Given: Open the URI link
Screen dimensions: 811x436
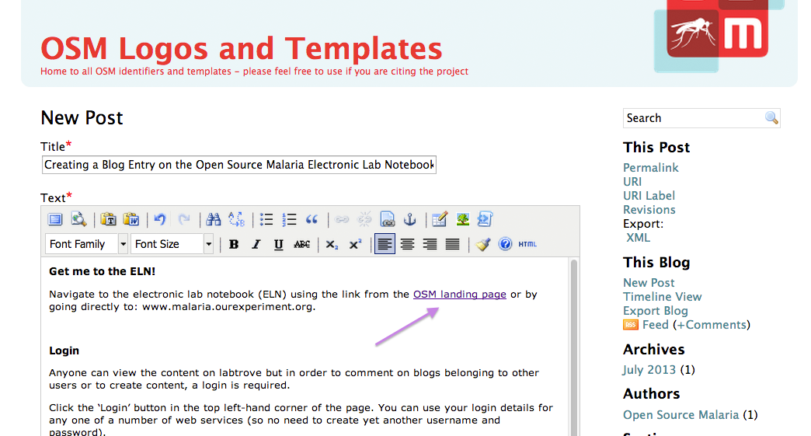Looking at the screenshot, I should pos(632,182).
